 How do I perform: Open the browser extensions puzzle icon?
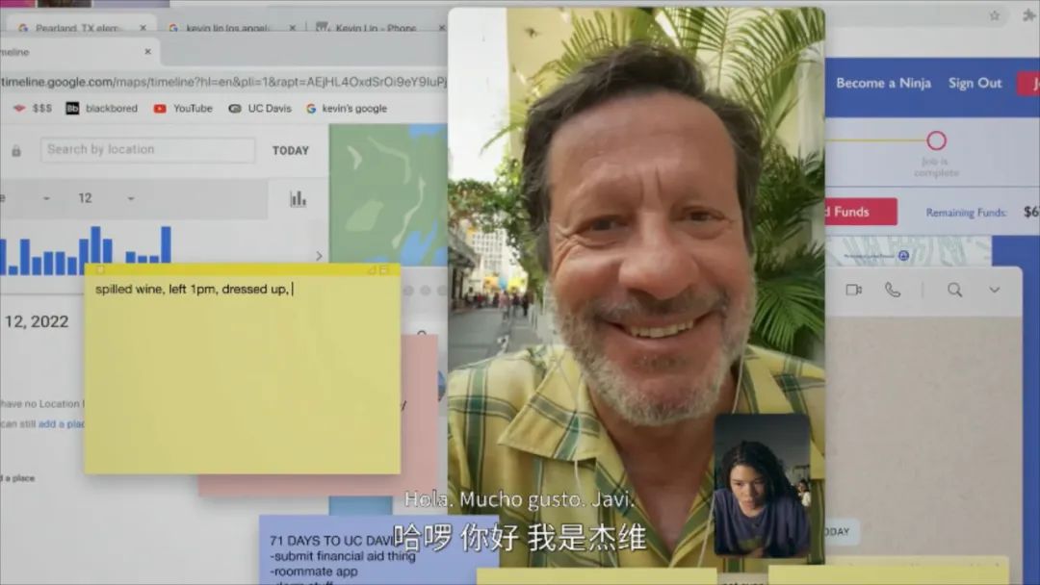point(1028,15)
